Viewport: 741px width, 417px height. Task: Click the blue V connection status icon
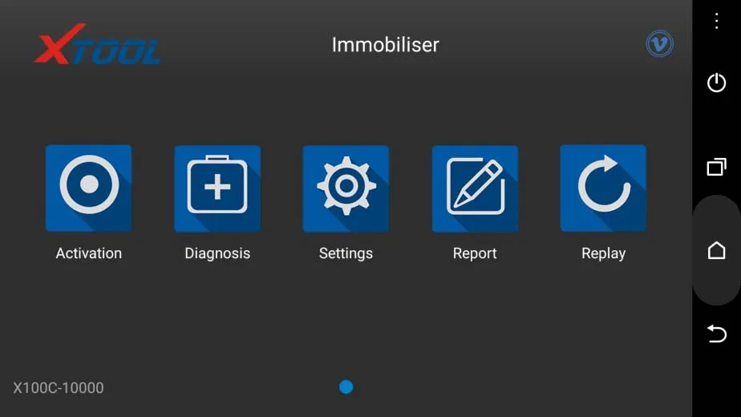pyautogui.click(x=660, y=44)
